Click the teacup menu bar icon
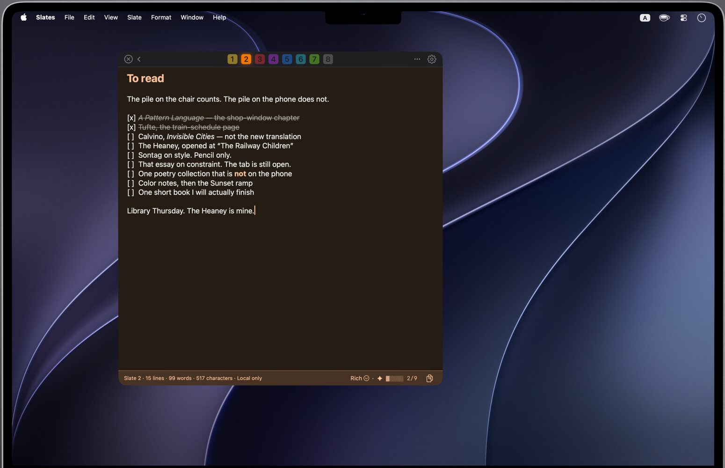Viewport: 725px width, 468px height. coord(664,18)
